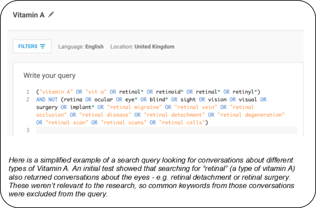Screen dimensions: 316x208
Task: Click the retinol* keyword
Action: pyautogui.click(x=131, y=92)
